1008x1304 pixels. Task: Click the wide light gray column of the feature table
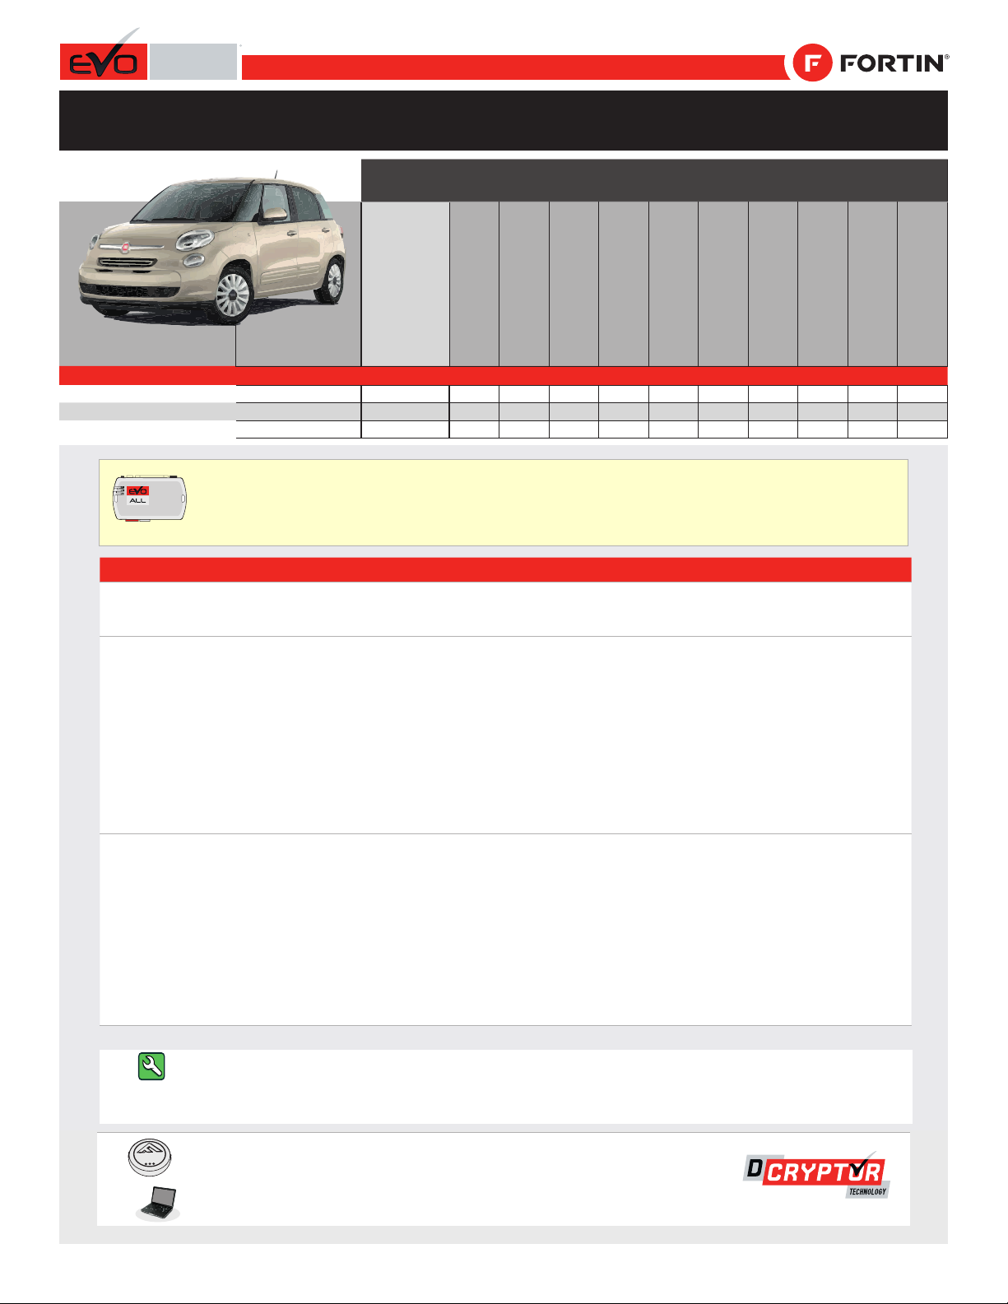click(x=406, y=284)
